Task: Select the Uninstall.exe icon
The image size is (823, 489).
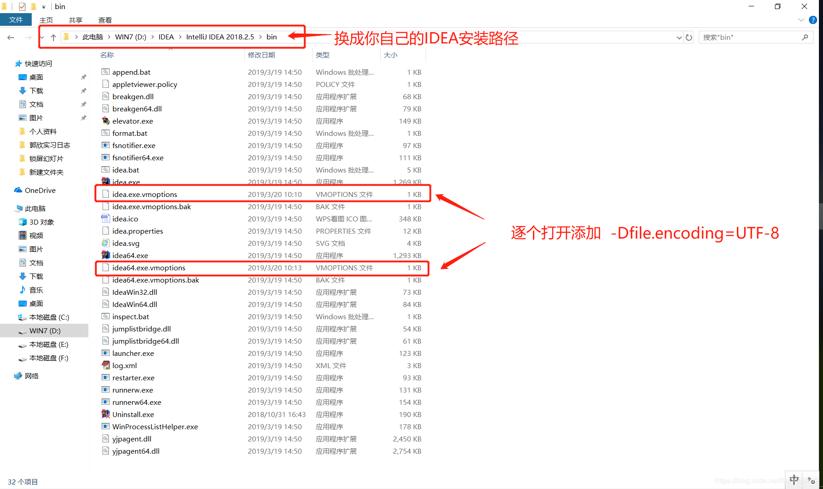Action: [x=106, y=414]
